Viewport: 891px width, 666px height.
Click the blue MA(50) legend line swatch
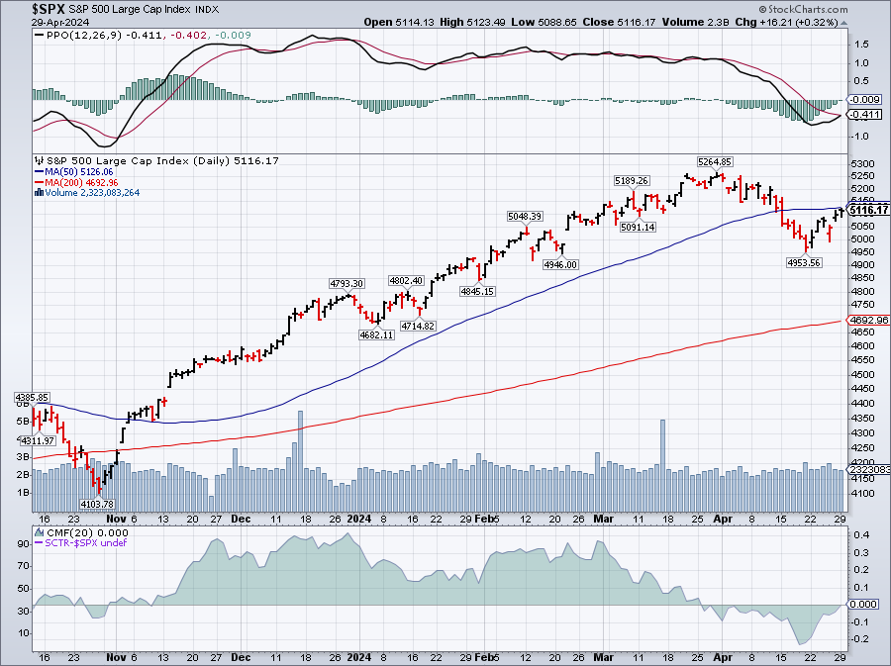(37, 172)
